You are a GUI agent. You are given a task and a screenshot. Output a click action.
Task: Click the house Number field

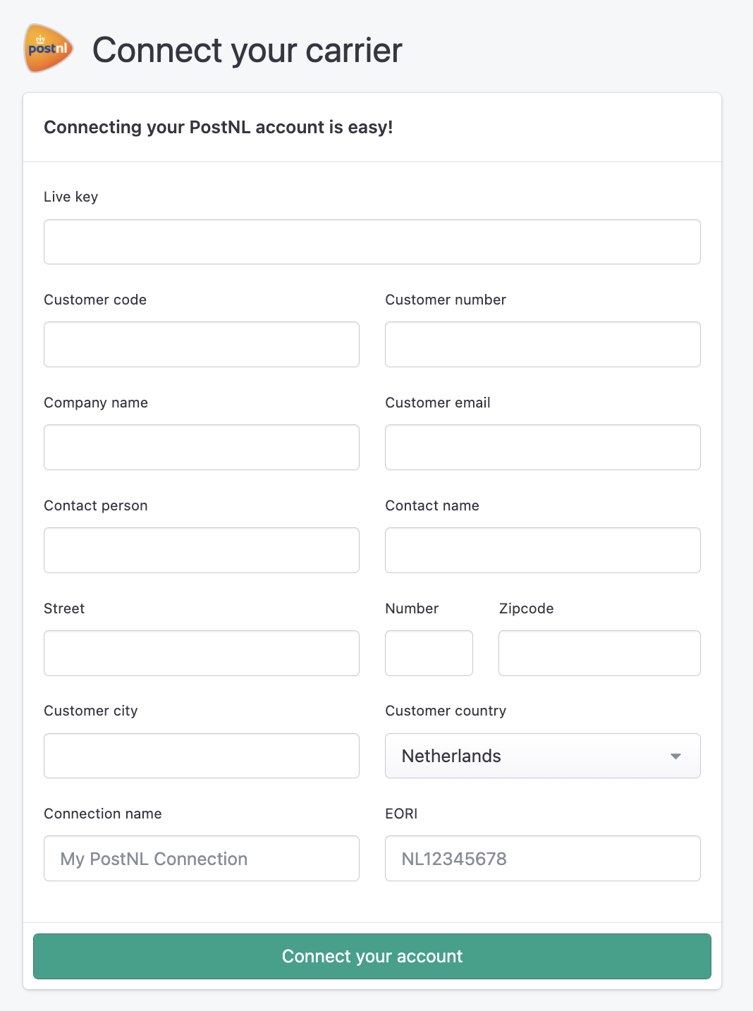pyautogui.click(x=429, y=654)
